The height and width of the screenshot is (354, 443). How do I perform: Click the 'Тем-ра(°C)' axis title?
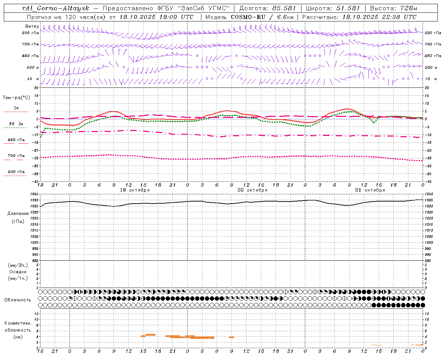click(16, 98)
